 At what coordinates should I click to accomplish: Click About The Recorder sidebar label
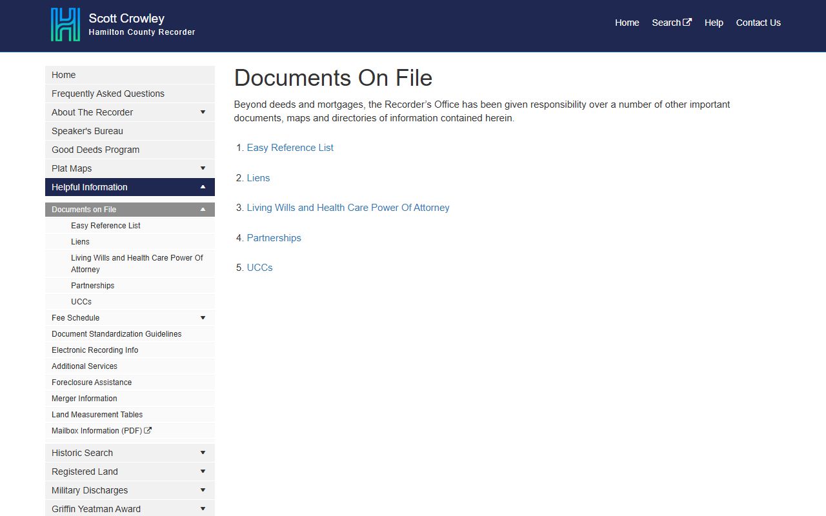[92, 112]
